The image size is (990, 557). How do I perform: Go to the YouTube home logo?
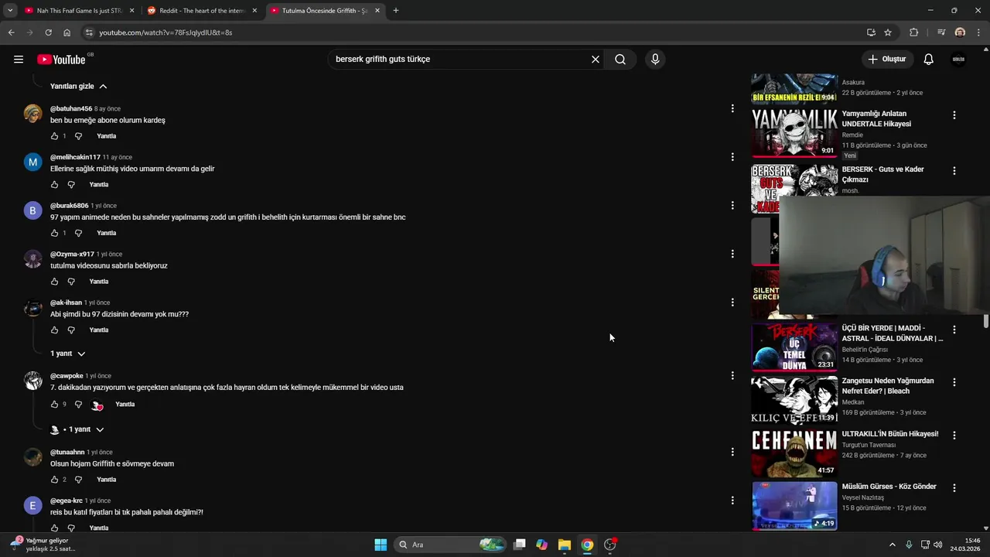(61, 60)
